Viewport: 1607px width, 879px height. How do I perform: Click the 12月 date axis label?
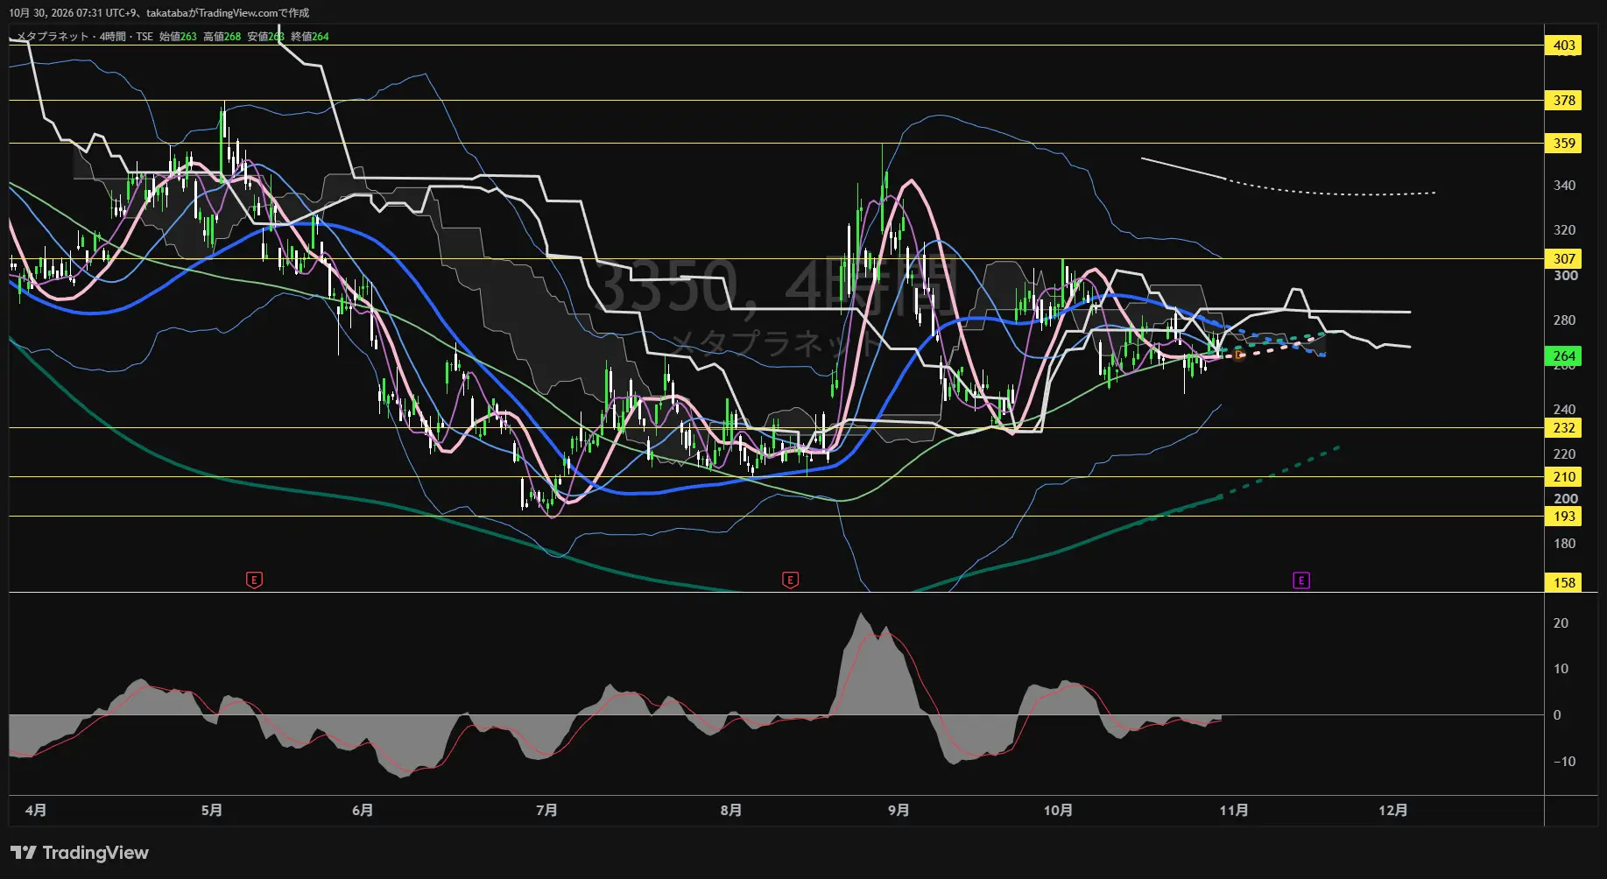[x=1393, y=811]
